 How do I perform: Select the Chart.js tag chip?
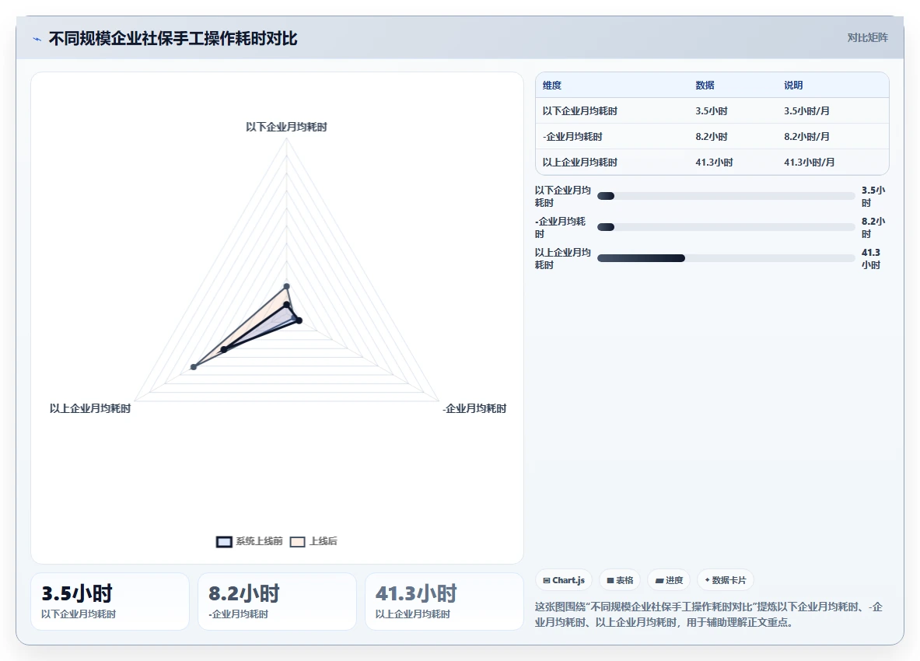coord(564,580)
